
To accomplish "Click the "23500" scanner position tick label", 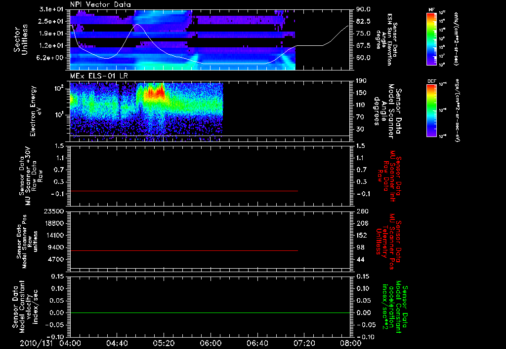I will click(x=54, y=211).
